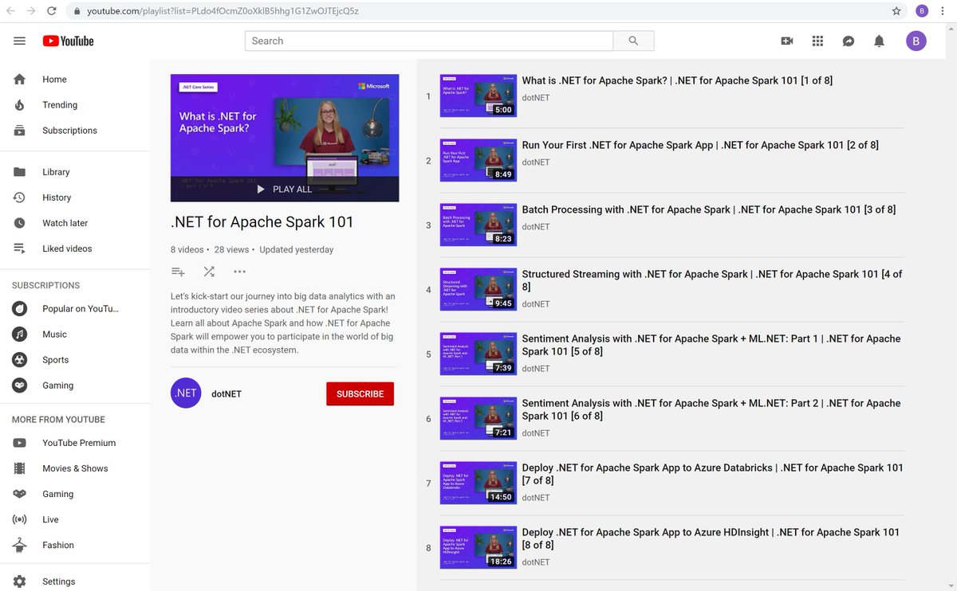The image size is (957, 591).
Task: Click the browser back arrow
Action: click(11, 11)
